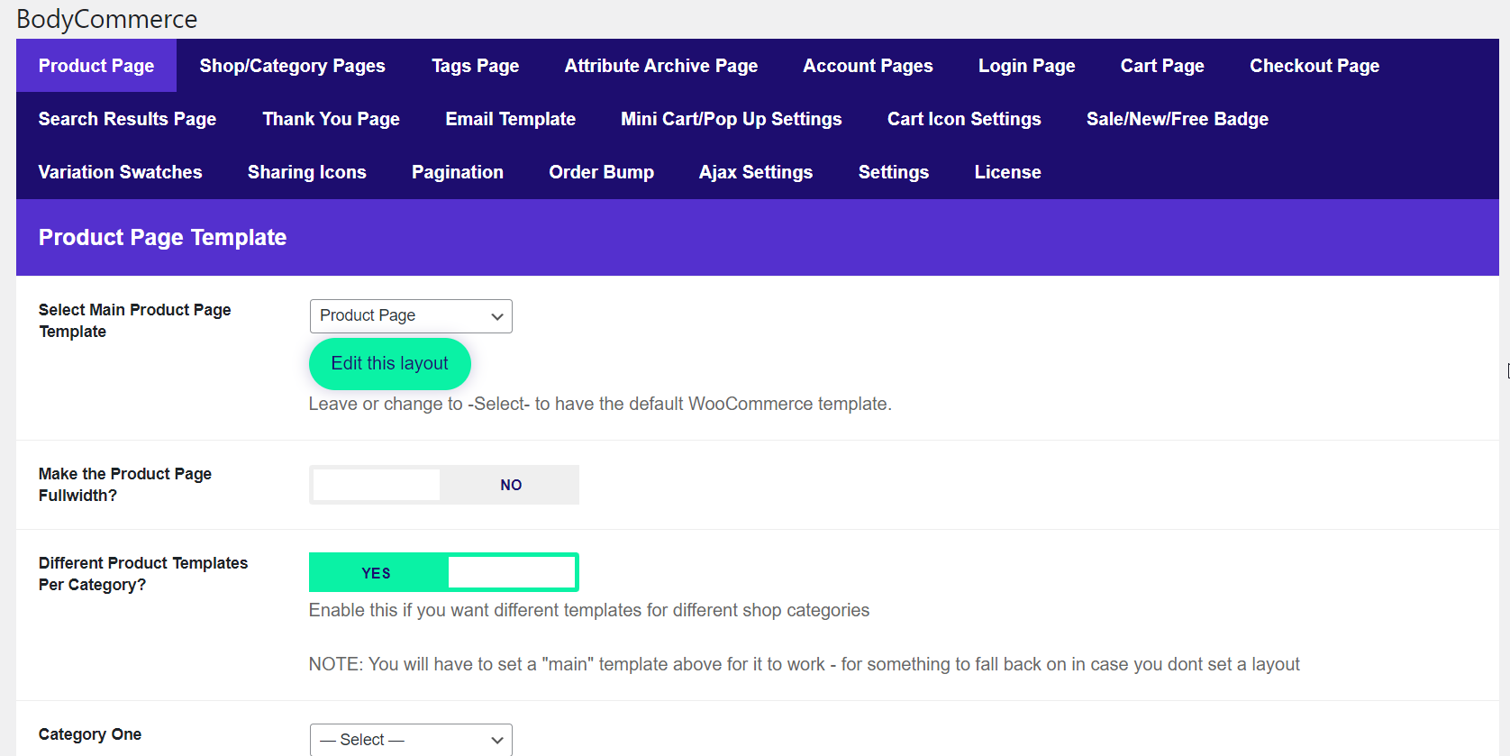The height and width of the screenshot is (756, 1510).
Task: Open the Checkout Page tab
Action: [x=1314, y=66]
